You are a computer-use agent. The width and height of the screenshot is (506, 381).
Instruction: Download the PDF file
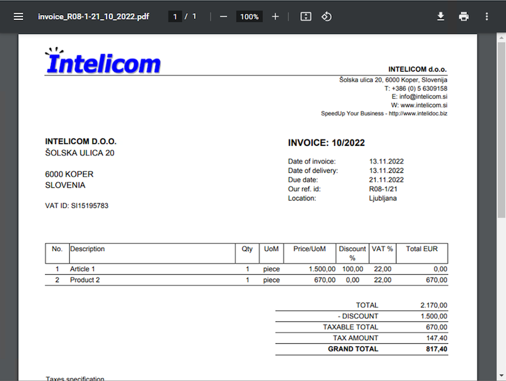441,16
